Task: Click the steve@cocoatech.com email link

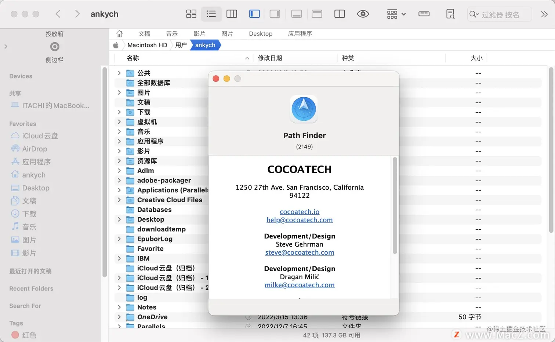Action: [300, 252]
